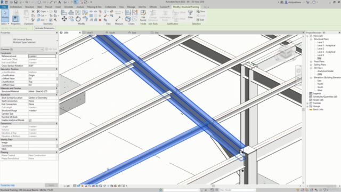Click the vertical scrollbar thumb of the 3D view
The image size is (341, 192).
[303, 110]
